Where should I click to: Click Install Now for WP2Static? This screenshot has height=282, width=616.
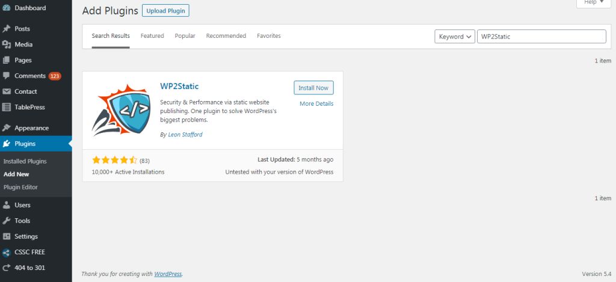point(313,88)
